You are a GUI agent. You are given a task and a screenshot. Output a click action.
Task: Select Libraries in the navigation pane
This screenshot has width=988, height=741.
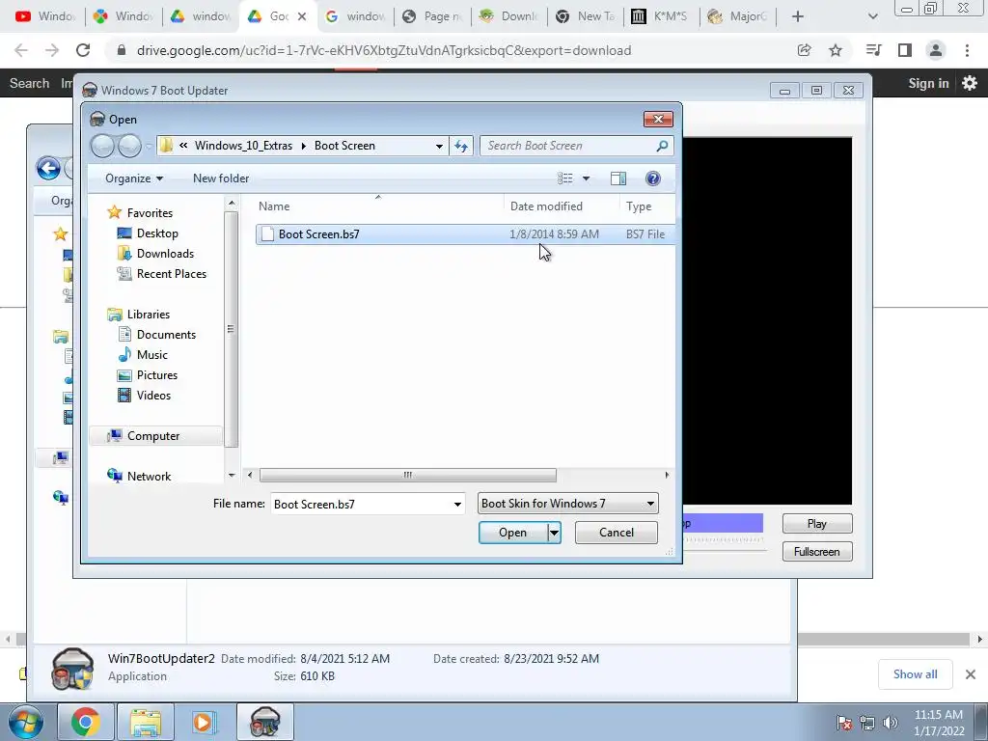(148, 314)
